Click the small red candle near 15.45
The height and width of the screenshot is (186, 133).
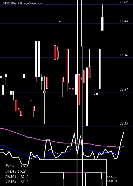[x=60, y=21]
